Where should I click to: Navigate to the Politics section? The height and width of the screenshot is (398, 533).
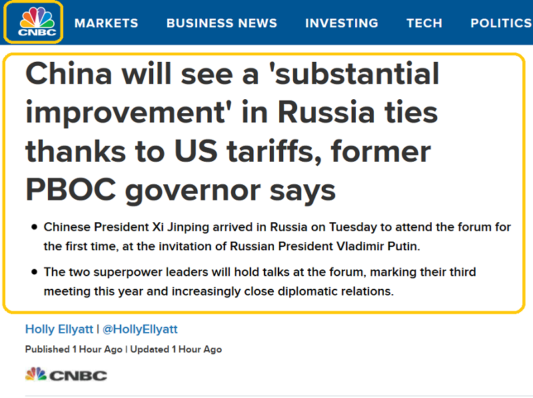(500, 23)
